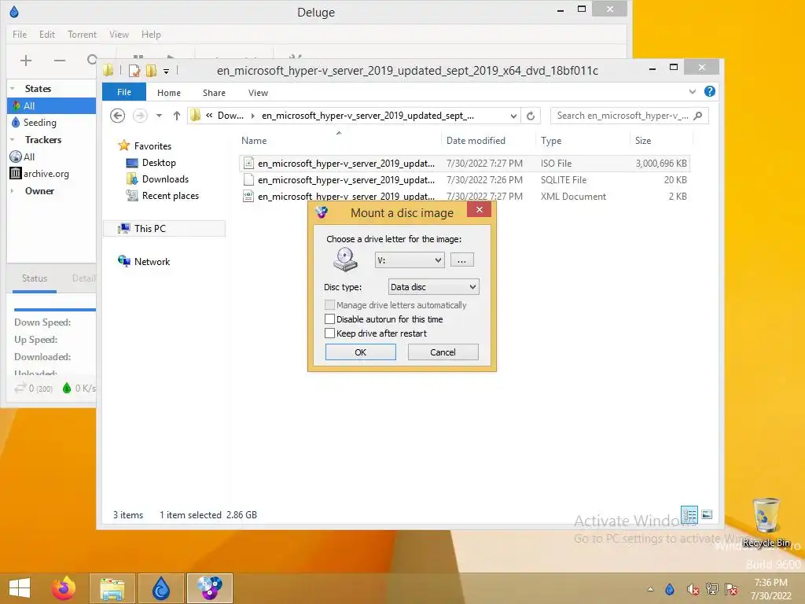
Task: Open Edit menu in Deluge
Action: (x=46, y=35)
